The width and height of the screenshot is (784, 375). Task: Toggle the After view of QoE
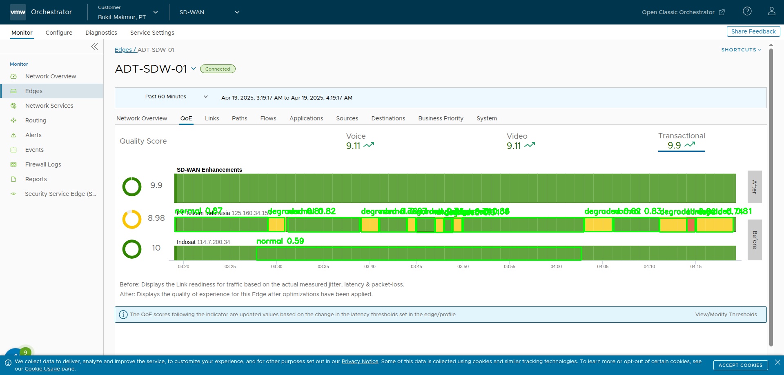point(754,187)
